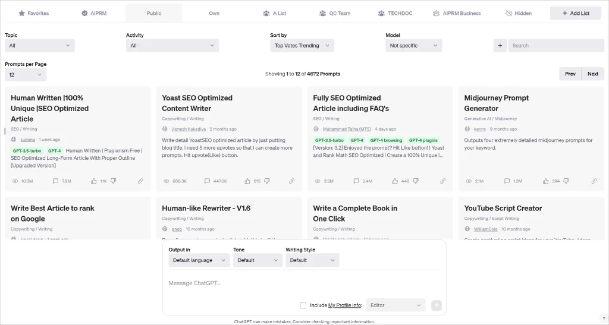
Task: Click the Add List button
Action: (576, 13)
